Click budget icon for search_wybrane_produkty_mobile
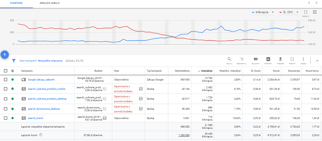322x141 pixels. click(105, 89)
